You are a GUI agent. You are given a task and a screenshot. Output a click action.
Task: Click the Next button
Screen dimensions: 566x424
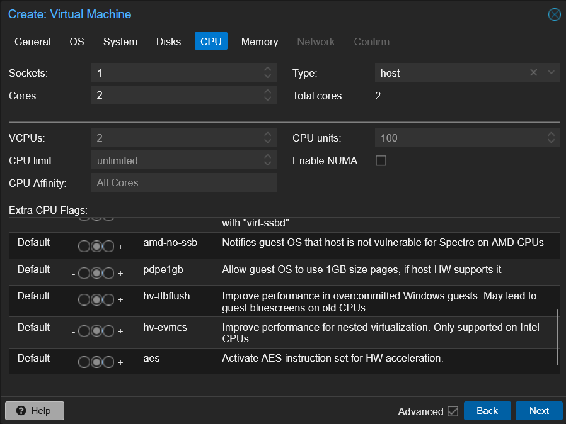(538, 411)
